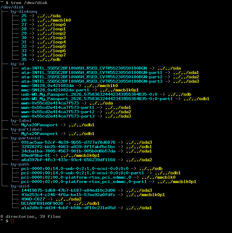Click the ata-INTEL entry ending in BGN-part2
Viewport: 232px width, 233px height.
tap(92, 77)
